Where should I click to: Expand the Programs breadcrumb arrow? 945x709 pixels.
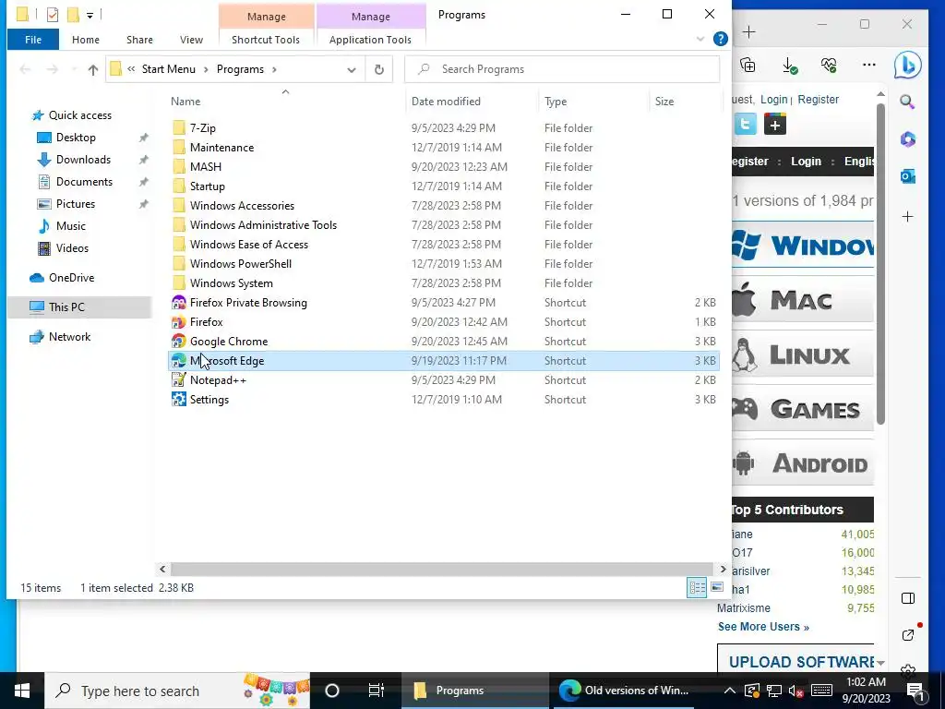[274, 69]
